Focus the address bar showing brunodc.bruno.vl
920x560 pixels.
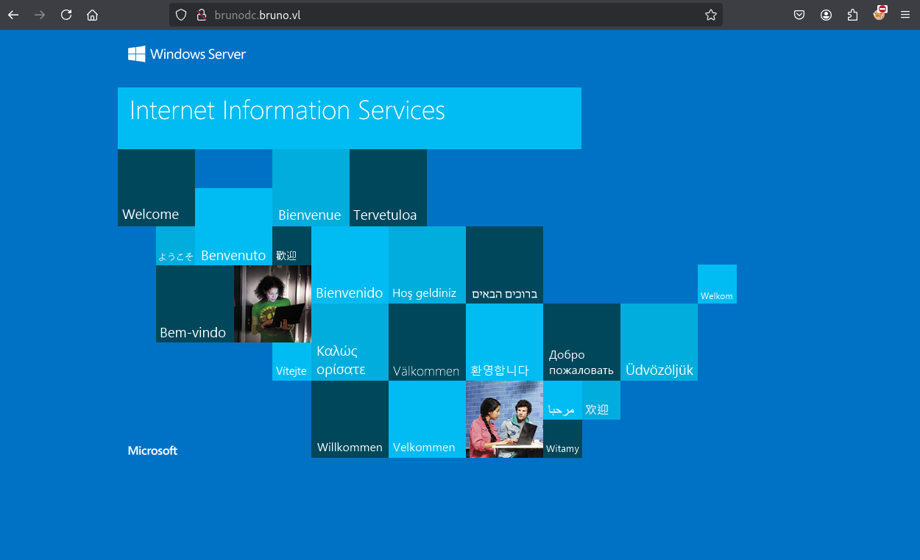tap(445, 15)
